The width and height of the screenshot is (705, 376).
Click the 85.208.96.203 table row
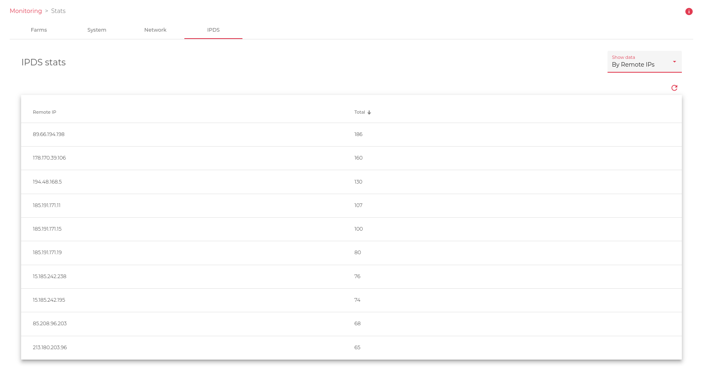[x=50, y=324]
